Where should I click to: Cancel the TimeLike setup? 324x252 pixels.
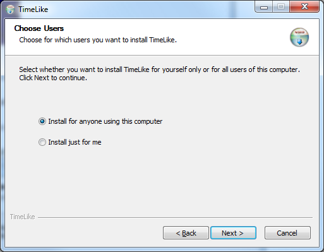click(x=287, y=233)
